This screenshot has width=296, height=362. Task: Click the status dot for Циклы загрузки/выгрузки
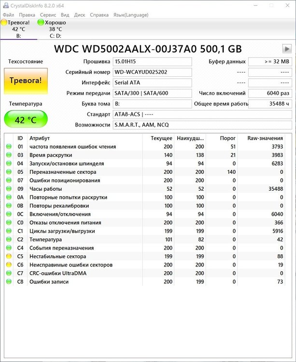(9, 231)
